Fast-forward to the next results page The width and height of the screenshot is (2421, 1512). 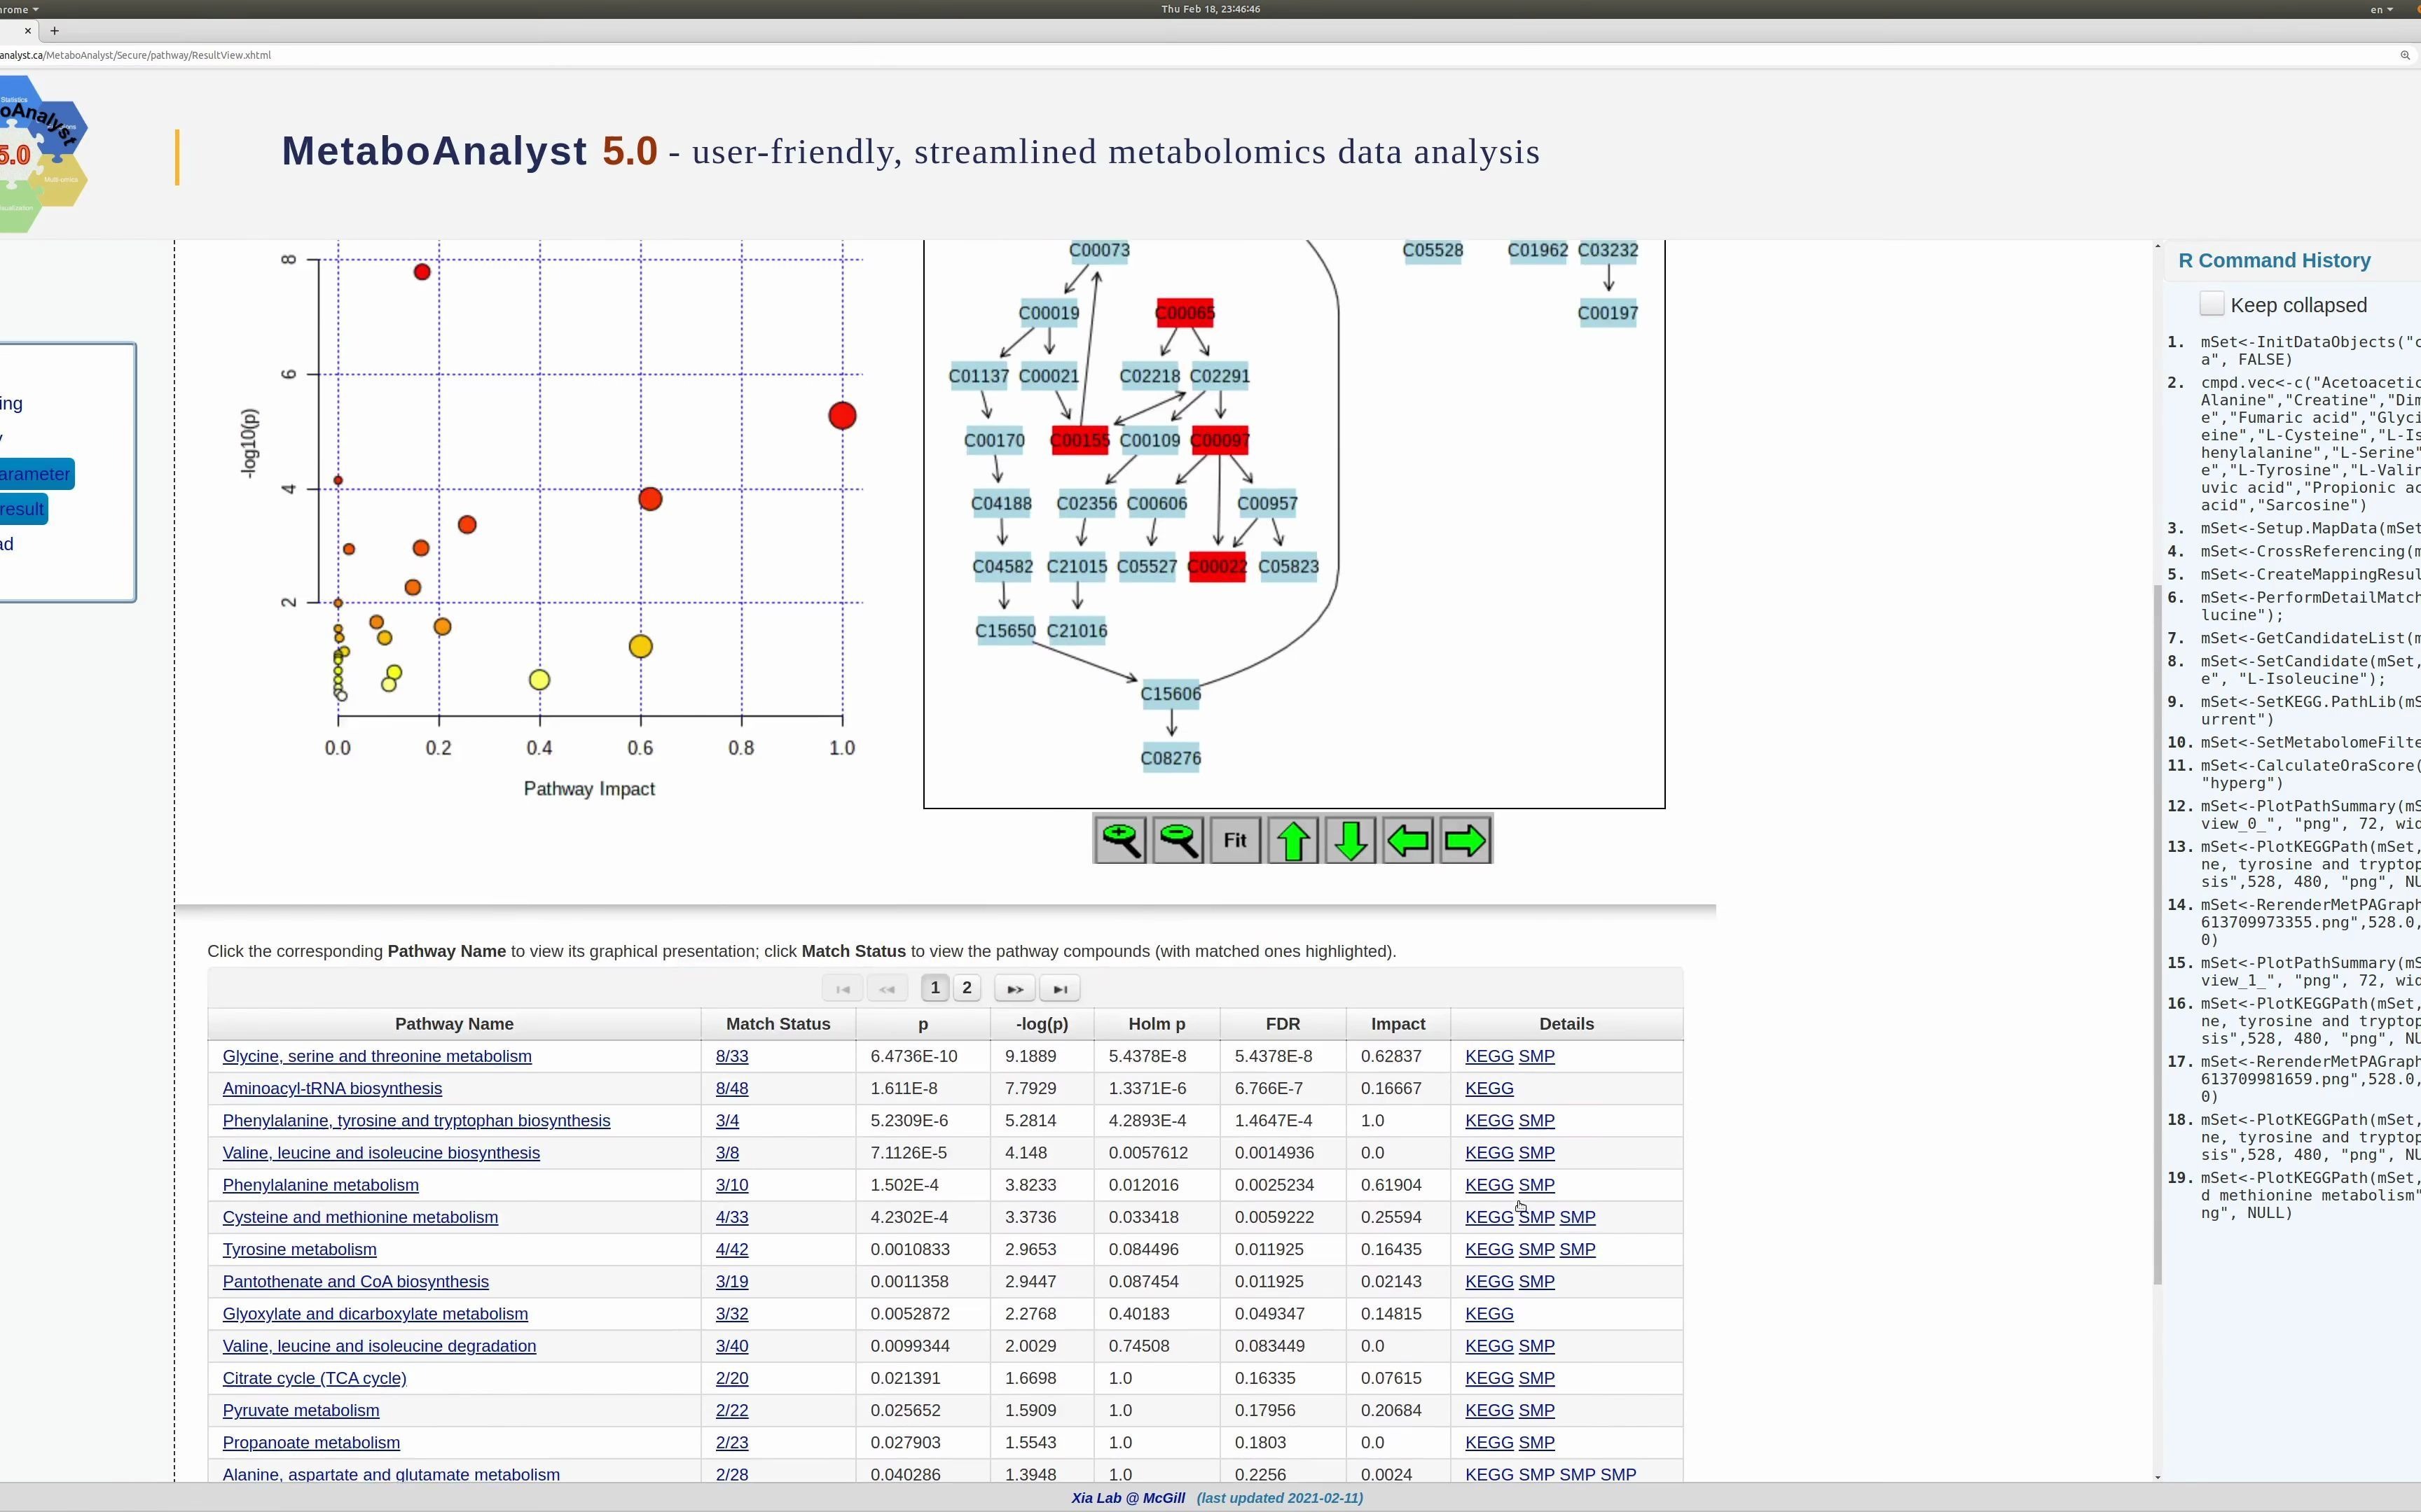(1014, 988)
